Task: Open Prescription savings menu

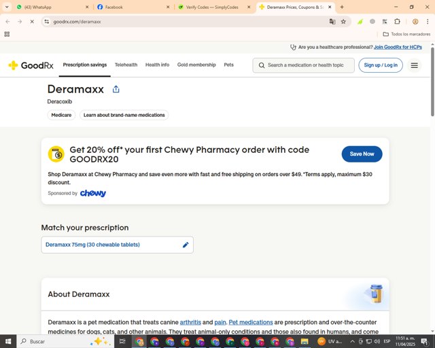Action: (84, 65)
